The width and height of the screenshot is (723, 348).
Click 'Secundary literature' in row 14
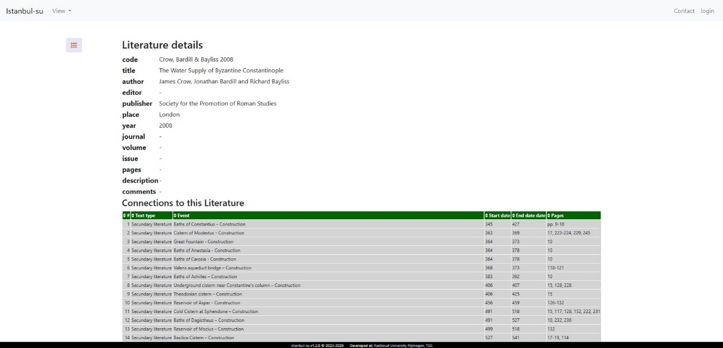coord(151,338)
